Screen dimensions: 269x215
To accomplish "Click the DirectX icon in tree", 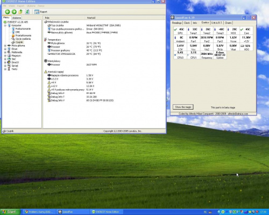I will 9,62.
